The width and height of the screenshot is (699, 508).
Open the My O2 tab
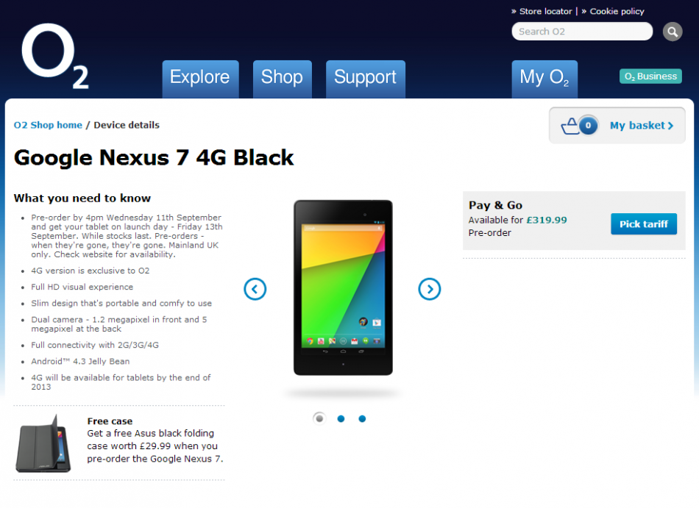point(544,79)
